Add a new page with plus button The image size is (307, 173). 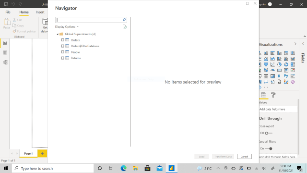pyautogui.click(x=42, y=154)
